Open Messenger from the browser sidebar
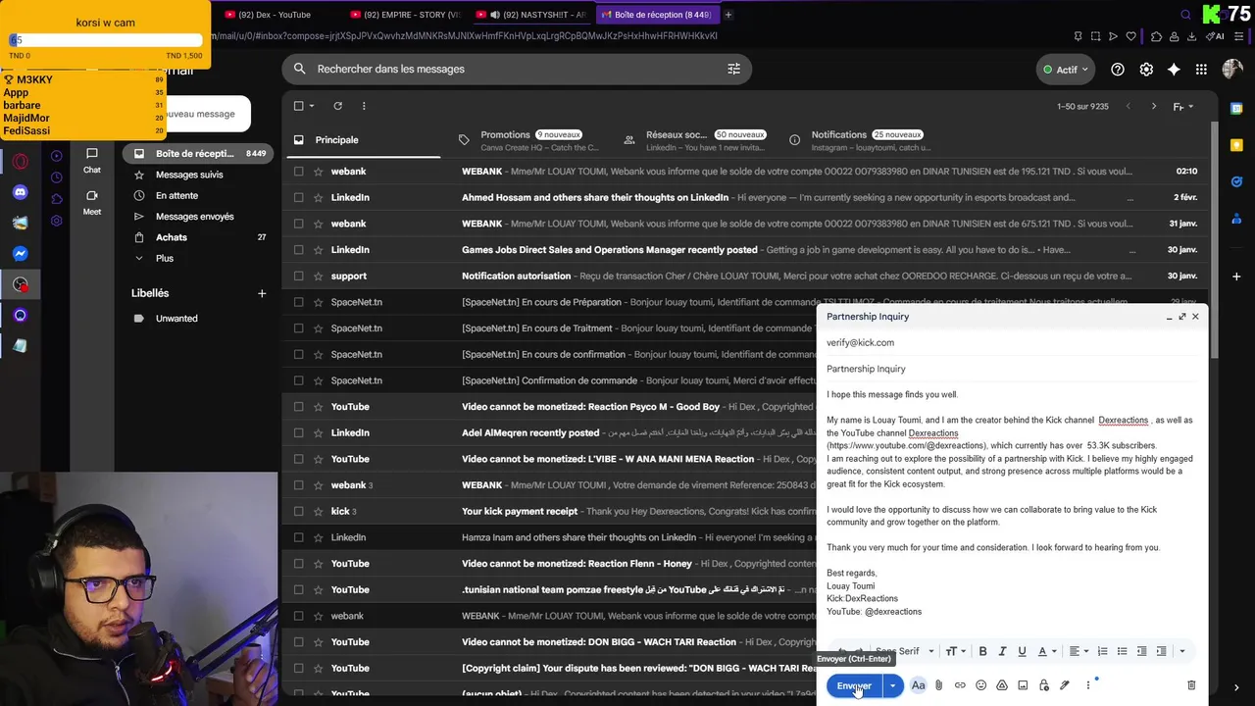This screenshot has height=706, width=1255. click(x=21, y=254)
